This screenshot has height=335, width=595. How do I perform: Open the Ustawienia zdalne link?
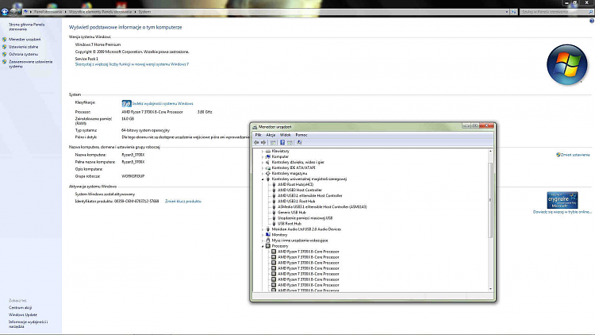[24, 47]
